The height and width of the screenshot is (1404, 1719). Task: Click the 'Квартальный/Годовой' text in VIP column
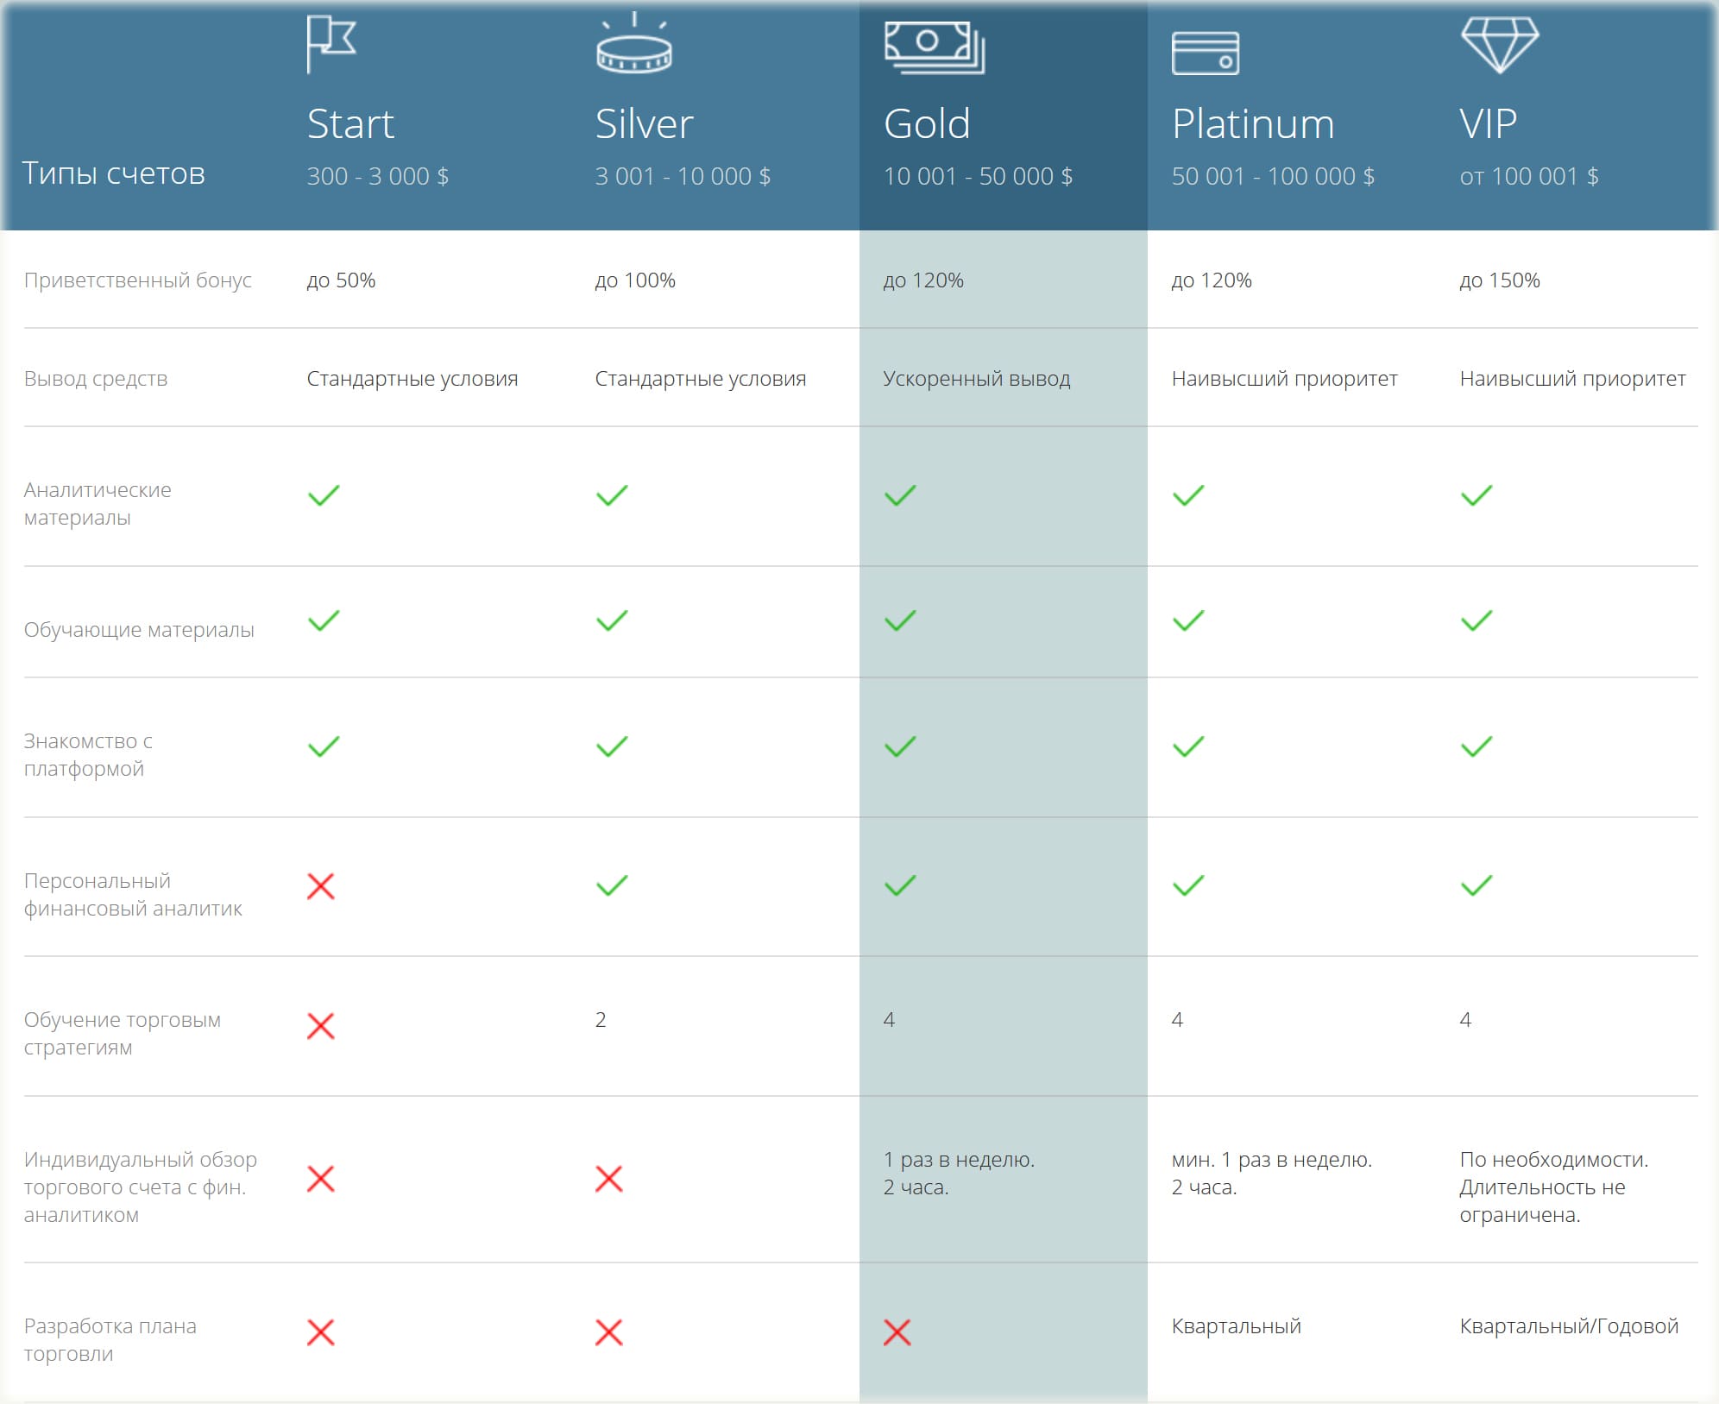click(x=1569, y=1326)
